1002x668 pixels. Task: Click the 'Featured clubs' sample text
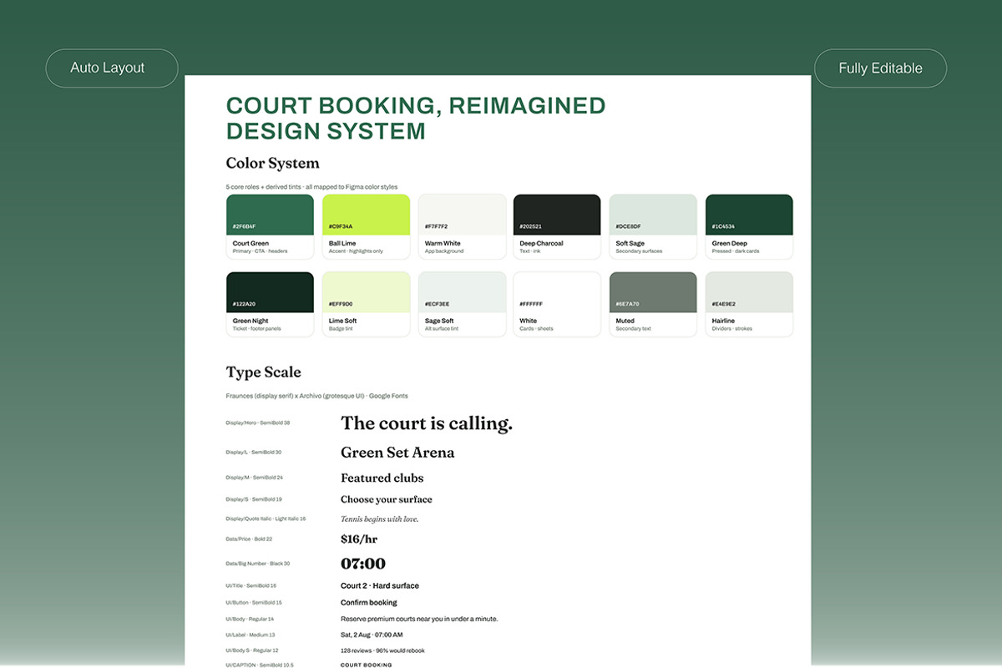click(x=382, y=478)
